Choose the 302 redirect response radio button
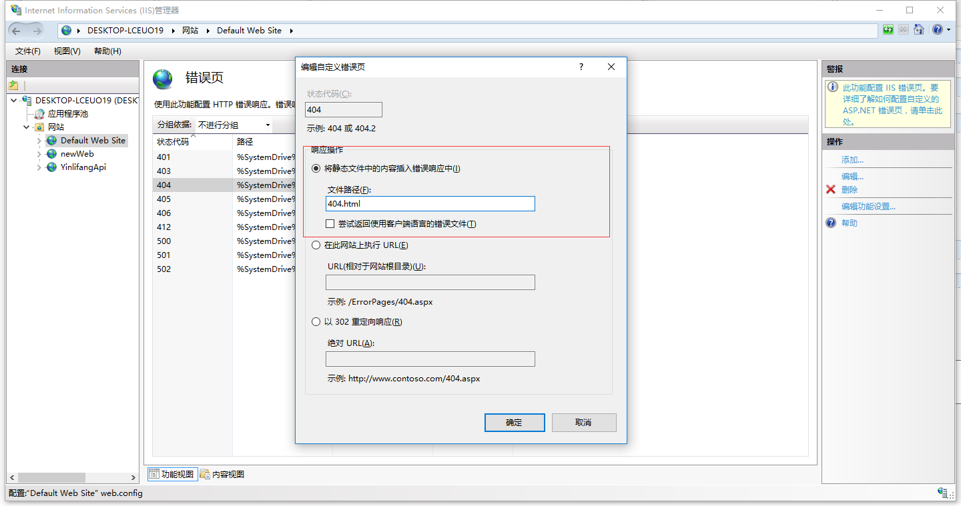Image resolution: width=961 pixels, height=506 pixels. coord(316,322)
